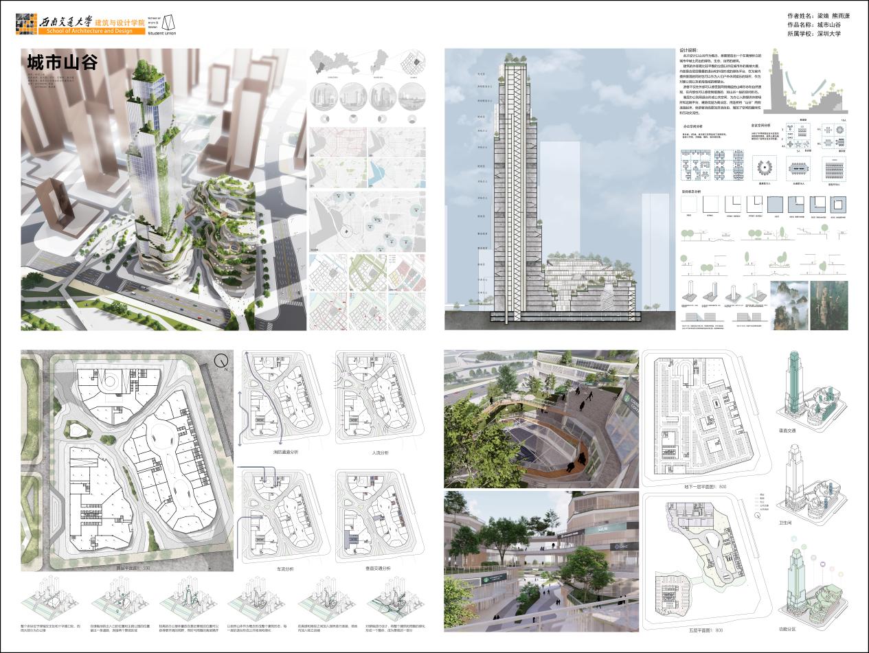The image size is (869, 653).
Task: Open the spiral ramp courtyard rendering
Action: coord(541,419)
